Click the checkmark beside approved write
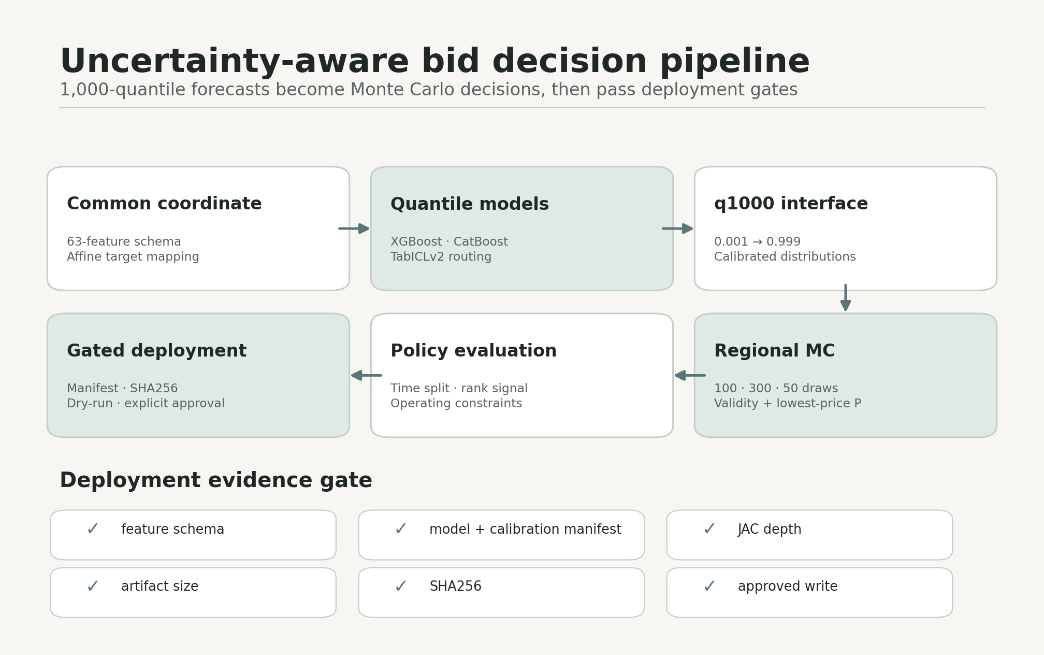The width and height of the screenshot is (1044, 655). click(709, 587)
